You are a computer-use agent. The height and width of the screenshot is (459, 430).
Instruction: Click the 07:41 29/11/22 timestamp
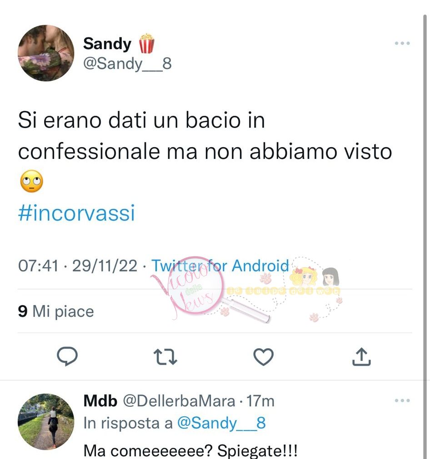coord(78,266)
